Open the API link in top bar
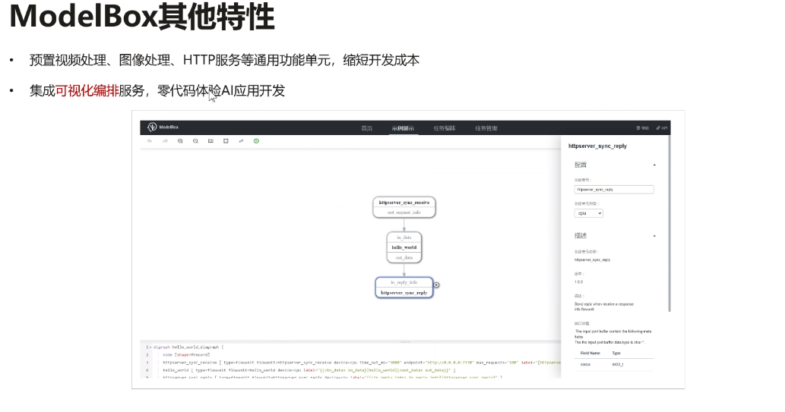 663,128
